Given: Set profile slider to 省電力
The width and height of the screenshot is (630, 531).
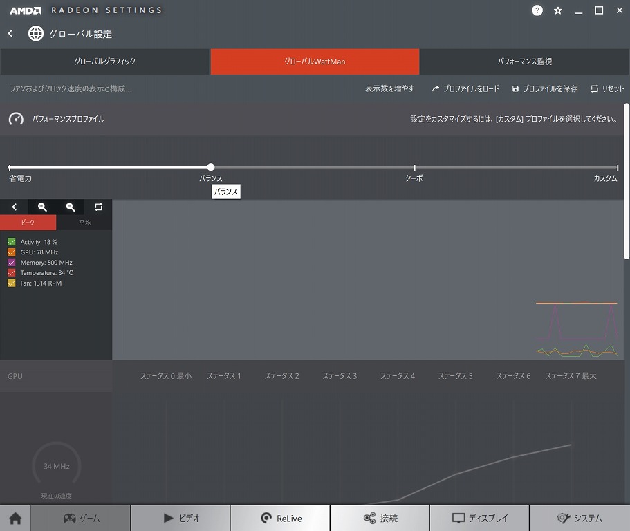Looking at the screenshot, I should [x=10, y=167].
